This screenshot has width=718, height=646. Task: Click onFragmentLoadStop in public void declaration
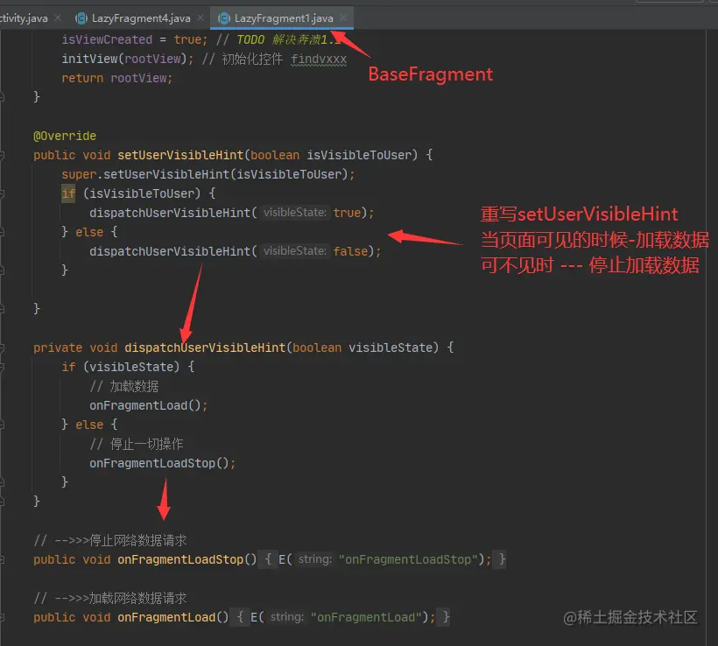click(x=180, y=559)
